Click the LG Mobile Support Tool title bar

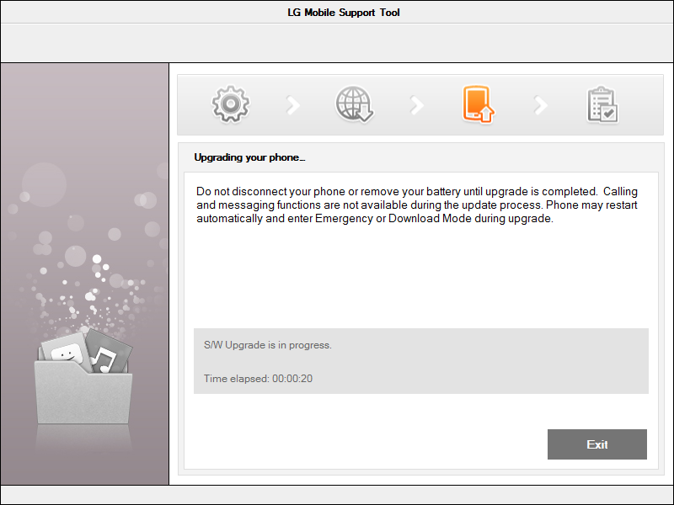click(337, 13)
